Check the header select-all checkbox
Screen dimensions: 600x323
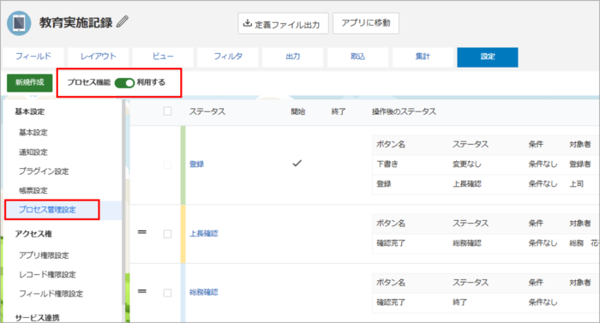point(167,111)
